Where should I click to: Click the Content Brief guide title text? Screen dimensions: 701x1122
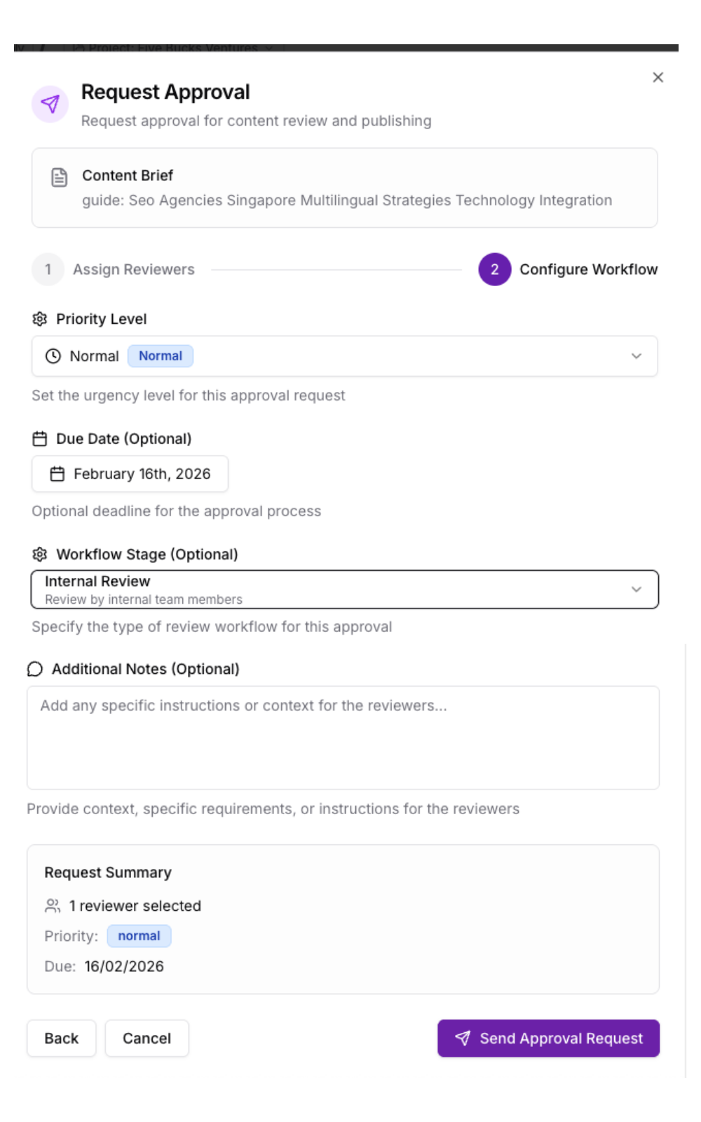pyautogui.click(x=347, y=201)
